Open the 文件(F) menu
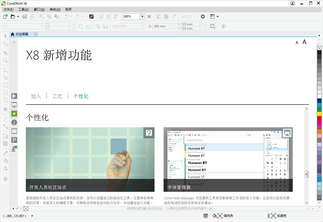 pos(9,10)
